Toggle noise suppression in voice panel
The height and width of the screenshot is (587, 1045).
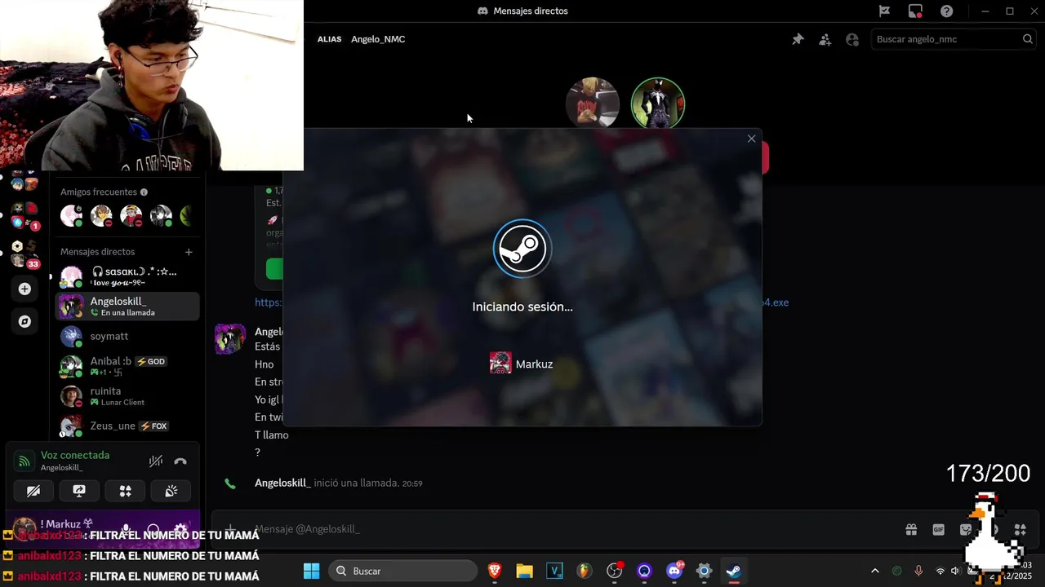(156, 461)
